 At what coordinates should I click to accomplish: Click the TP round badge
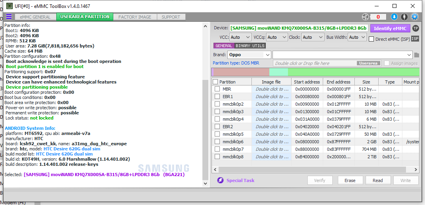pyautogui.click(x=415, y=28)
